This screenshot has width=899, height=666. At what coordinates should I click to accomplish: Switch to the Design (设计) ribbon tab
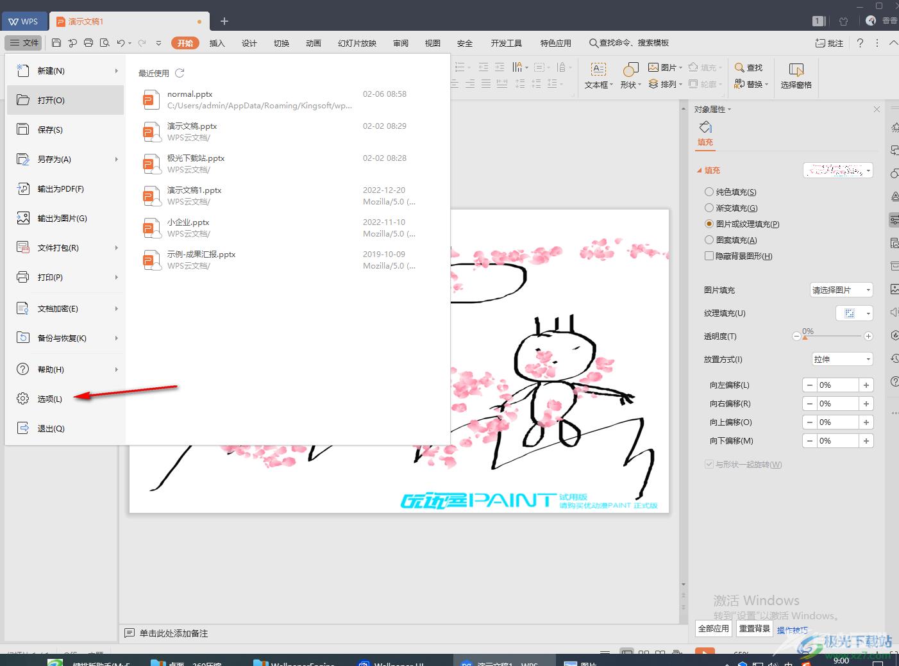[249, 43]
